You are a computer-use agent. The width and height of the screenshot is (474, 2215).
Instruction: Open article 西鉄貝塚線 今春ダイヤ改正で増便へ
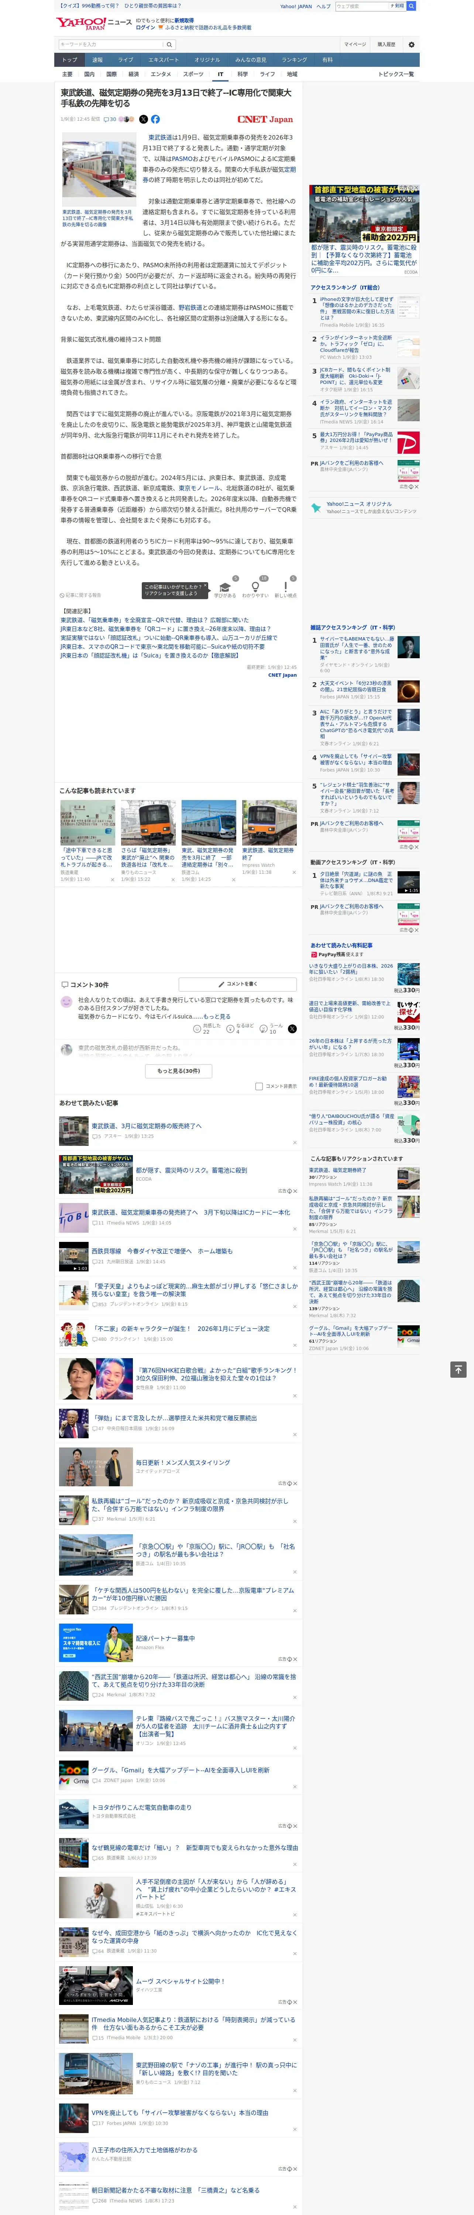pyautogui.click(x=162, y=1251)
